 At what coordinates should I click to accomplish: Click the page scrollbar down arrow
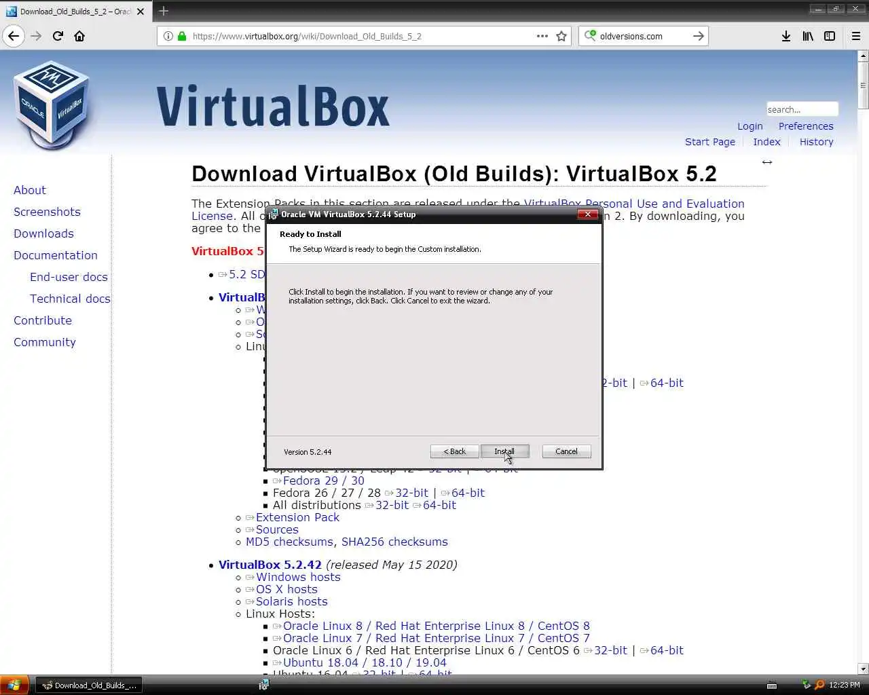[x=863, y=669]
